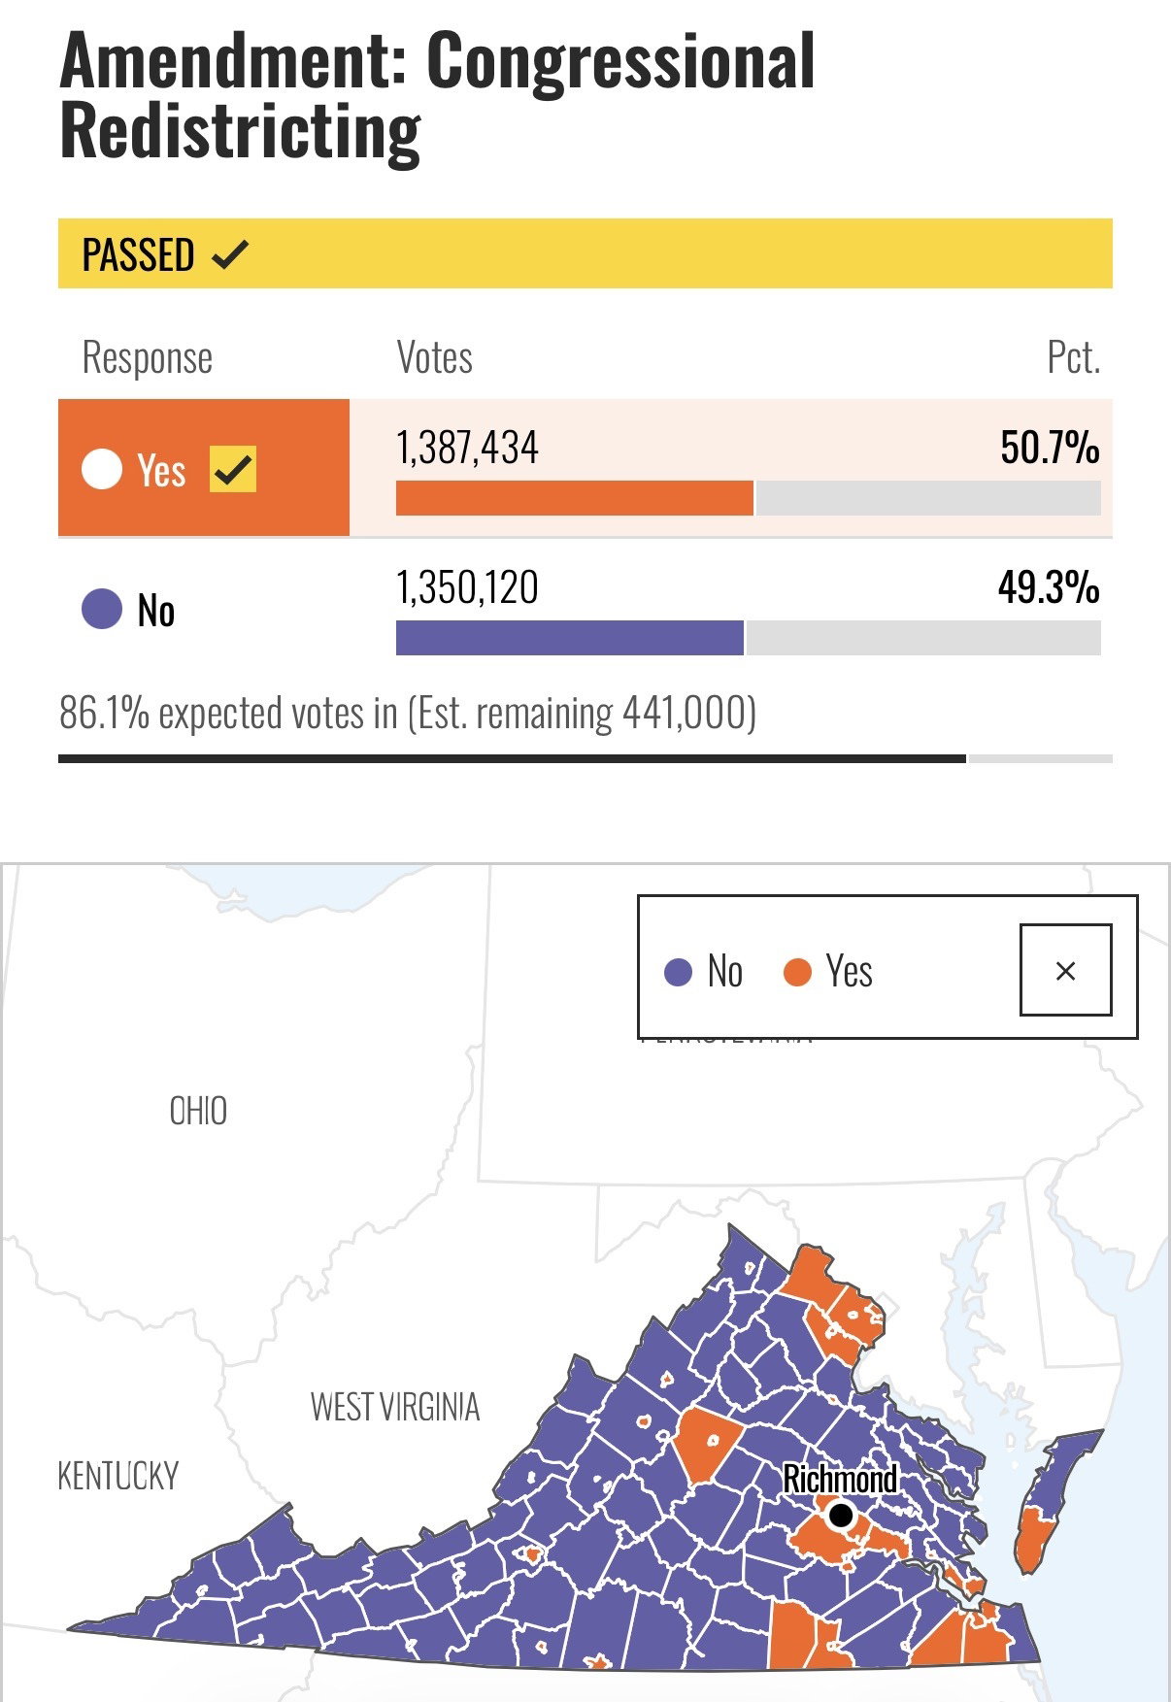Screen dimensions: 1171x1702
Task: Click the expected votes progress bar
Action: (x=512, y=758)
